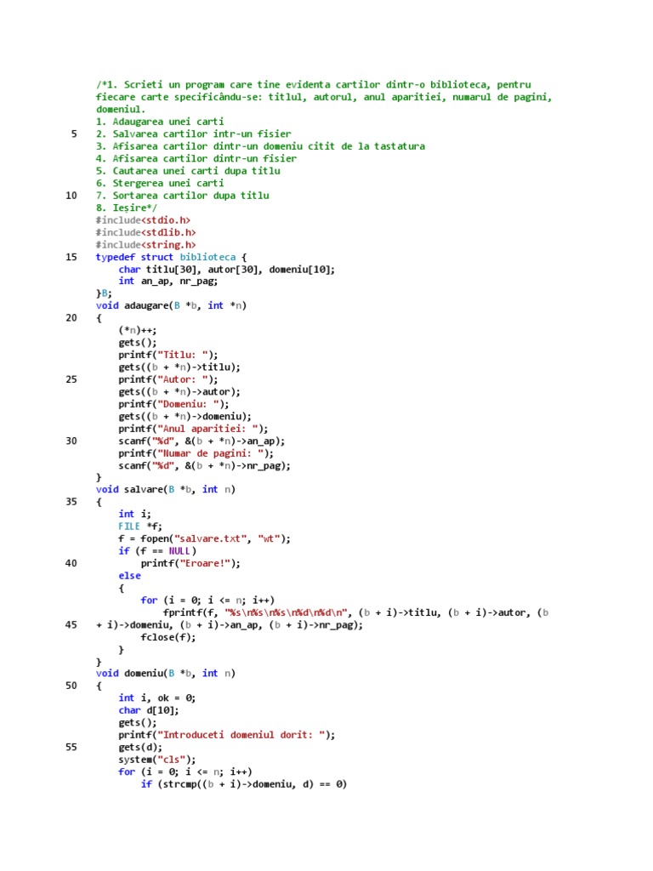Viewport: 653px width, 871px height.
Task: Click line number 55 in the margin
Action: coord(71,747)
